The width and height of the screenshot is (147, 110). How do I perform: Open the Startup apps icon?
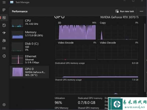pyautogui.click(x=4, y=33)
